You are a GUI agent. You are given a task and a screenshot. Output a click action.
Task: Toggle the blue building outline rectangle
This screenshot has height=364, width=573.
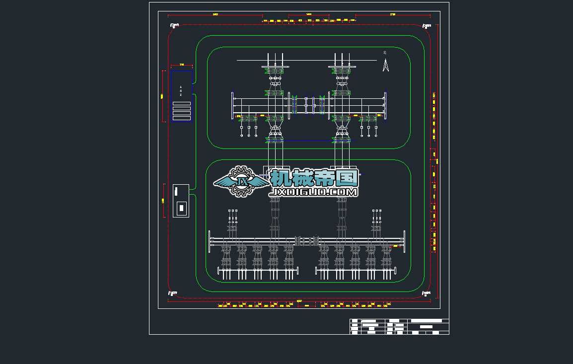click(181, 94)
